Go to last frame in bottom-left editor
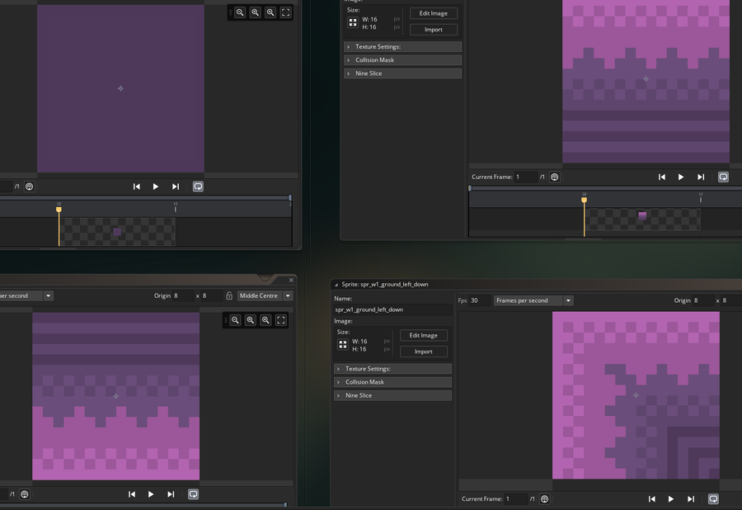 click(171, 494)
